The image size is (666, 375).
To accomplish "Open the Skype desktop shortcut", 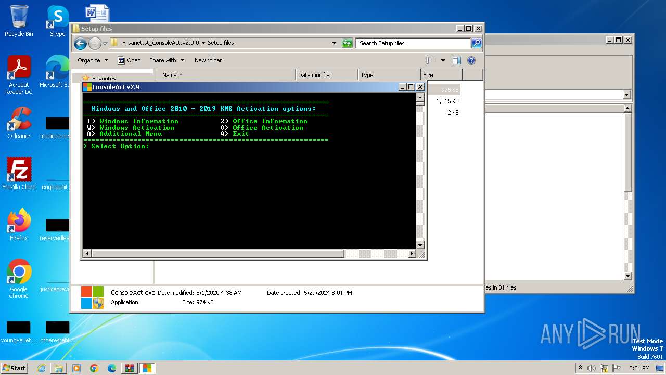I will tap(57, 21).
